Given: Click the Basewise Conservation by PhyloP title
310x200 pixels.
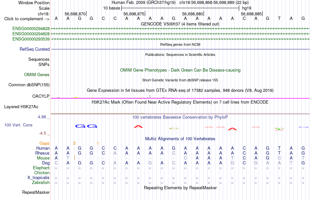Looking at the screenshot, I should click(x=180, y=117).
